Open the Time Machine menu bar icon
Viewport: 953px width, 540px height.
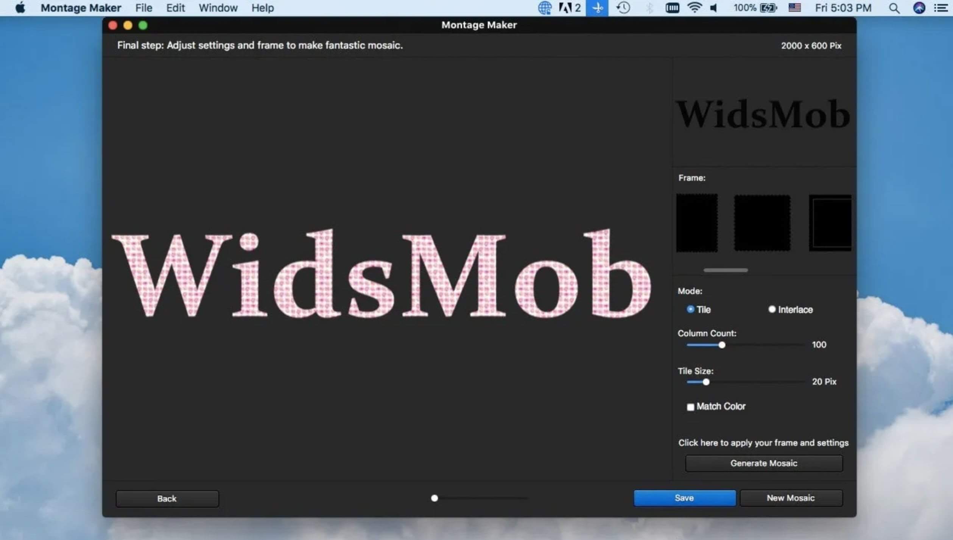623,8
